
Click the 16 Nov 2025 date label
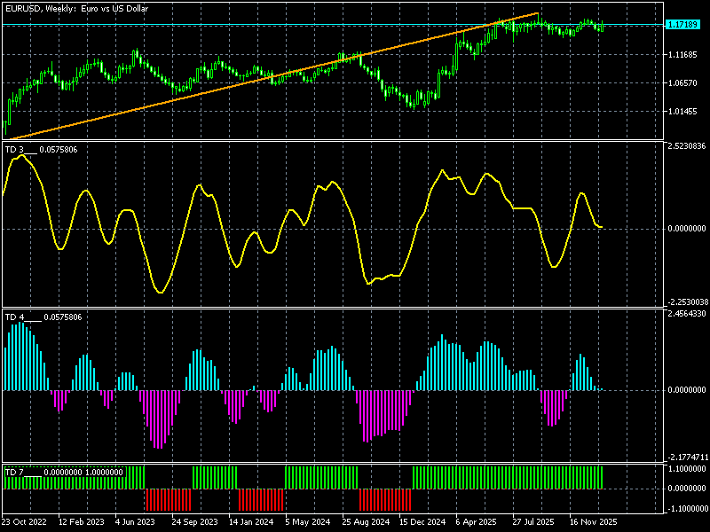click(593, 522)
